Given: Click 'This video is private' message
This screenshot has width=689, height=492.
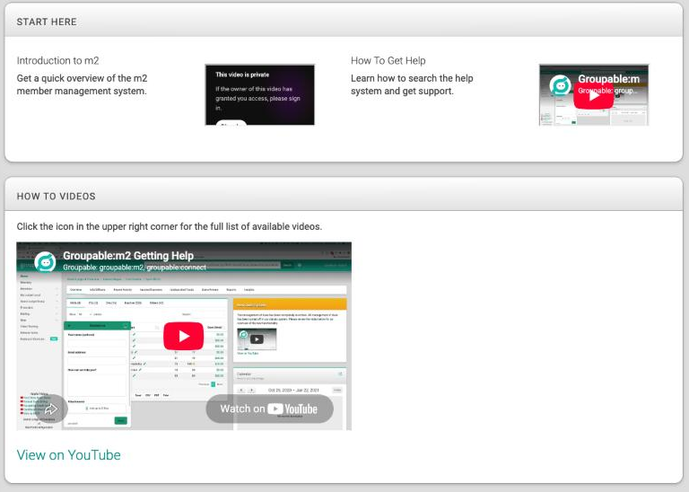Looking at the screenshot, I should click(x=242, y=75).
